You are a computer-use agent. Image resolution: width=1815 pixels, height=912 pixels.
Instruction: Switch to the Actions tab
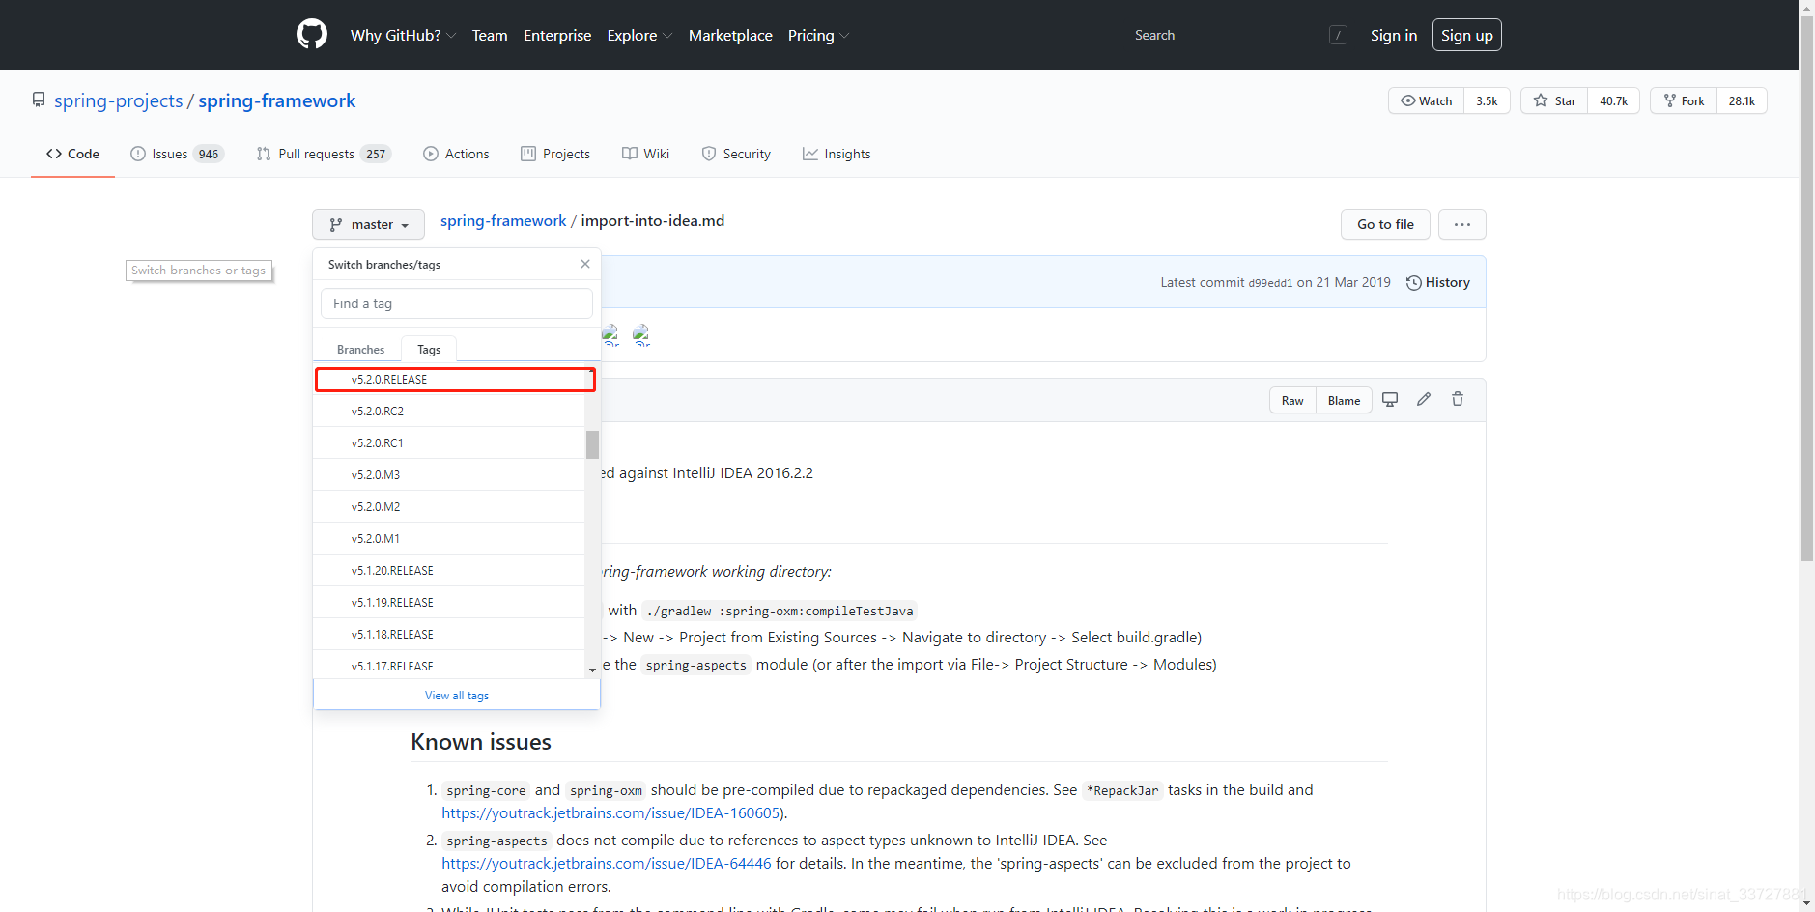pos(456,154)
